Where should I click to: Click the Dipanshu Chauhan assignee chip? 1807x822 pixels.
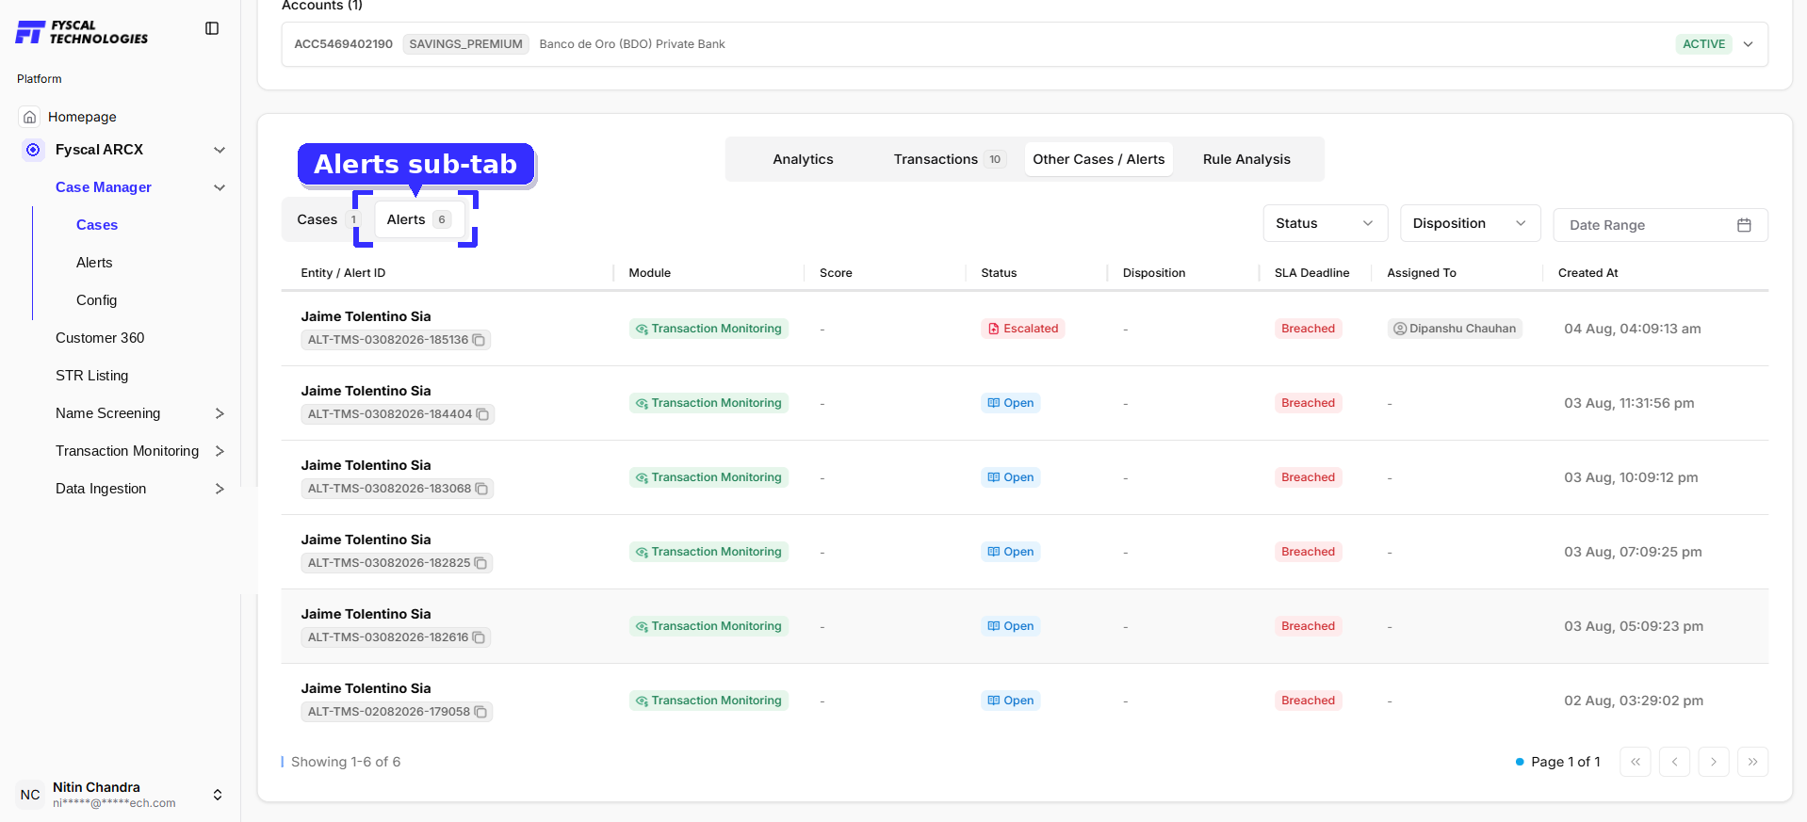[x=1455, y=329]
